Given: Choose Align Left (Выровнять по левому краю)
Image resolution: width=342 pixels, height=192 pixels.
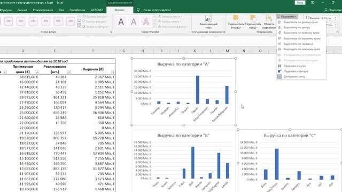Looking at the screenshot, I should click(x=301, y=22).
